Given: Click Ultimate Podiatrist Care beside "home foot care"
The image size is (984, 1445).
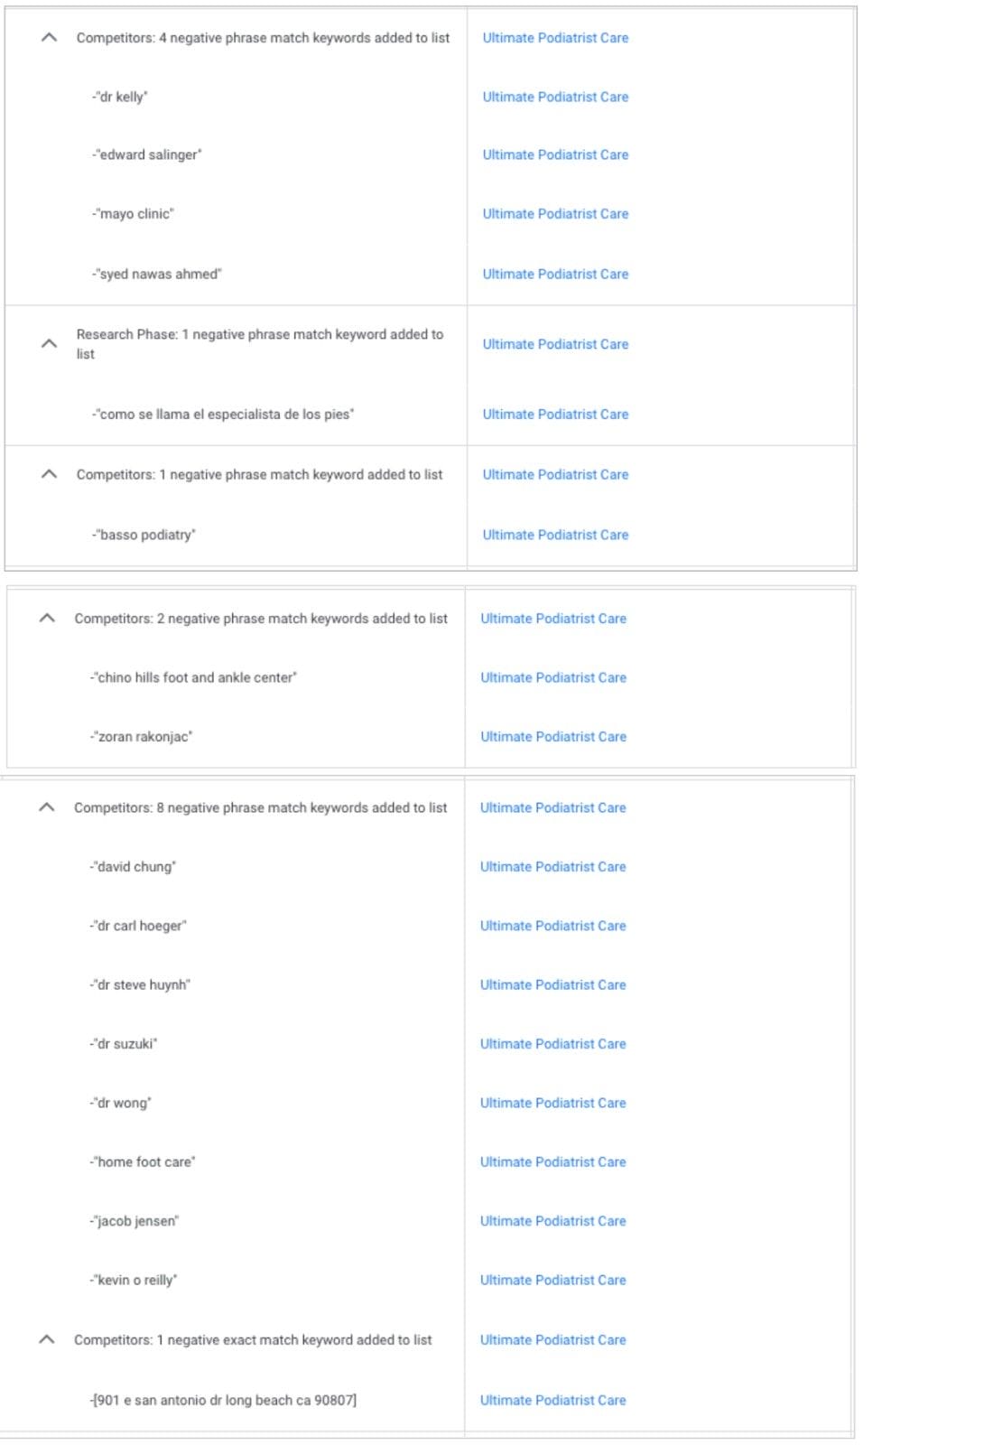Looking at the screenshot, I should 552,1161.
